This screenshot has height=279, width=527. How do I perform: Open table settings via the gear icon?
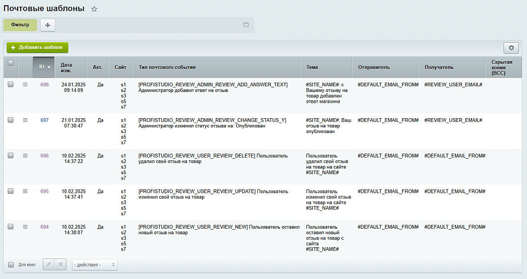pos(511,48)
